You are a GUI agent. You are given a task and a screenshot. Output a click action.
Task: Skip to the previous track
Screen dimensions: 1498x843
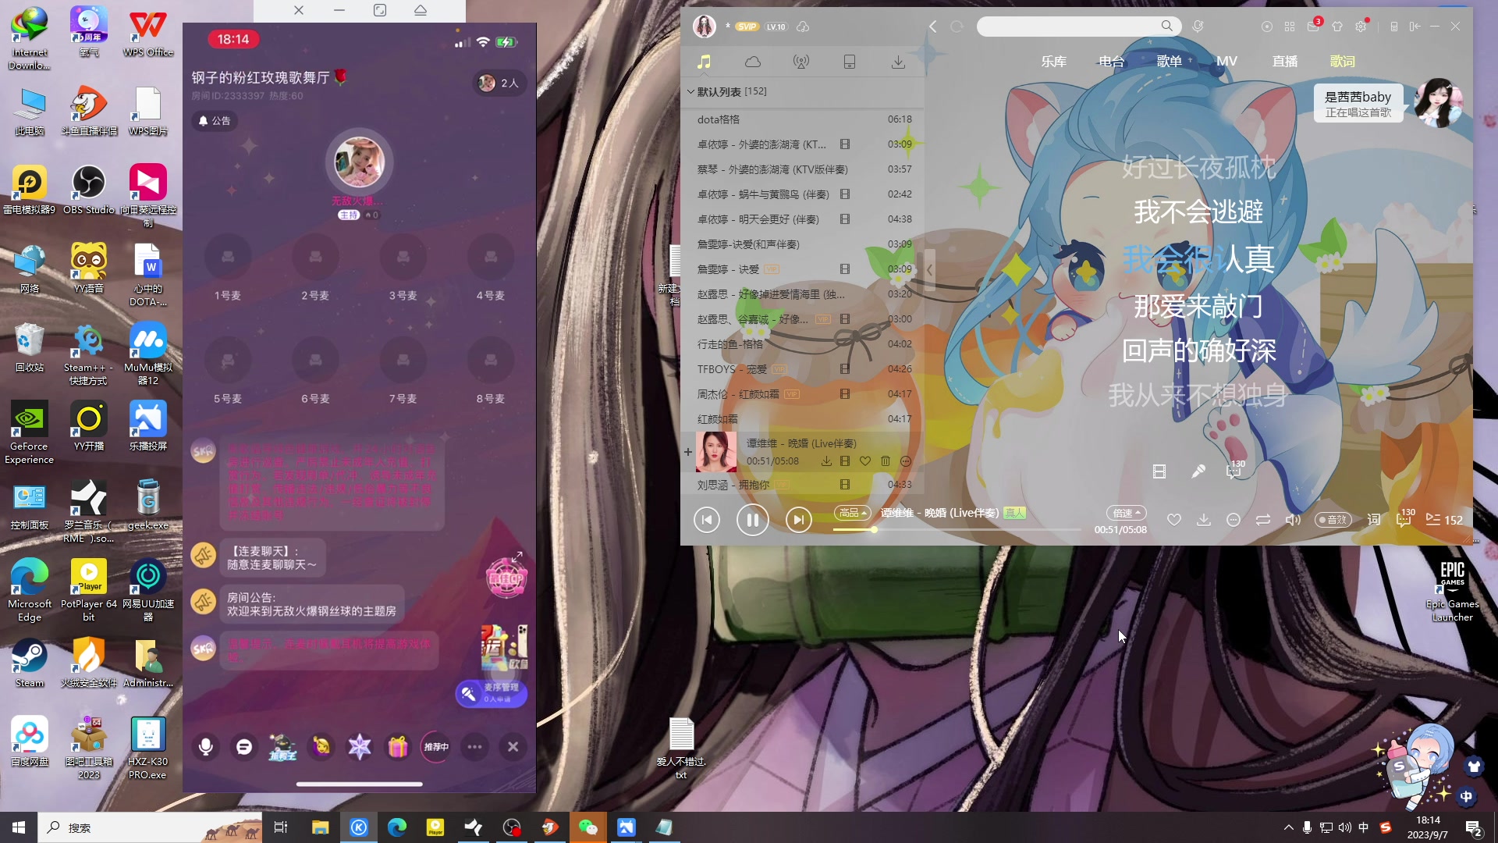pyautogui.click(x=707, y=520)
